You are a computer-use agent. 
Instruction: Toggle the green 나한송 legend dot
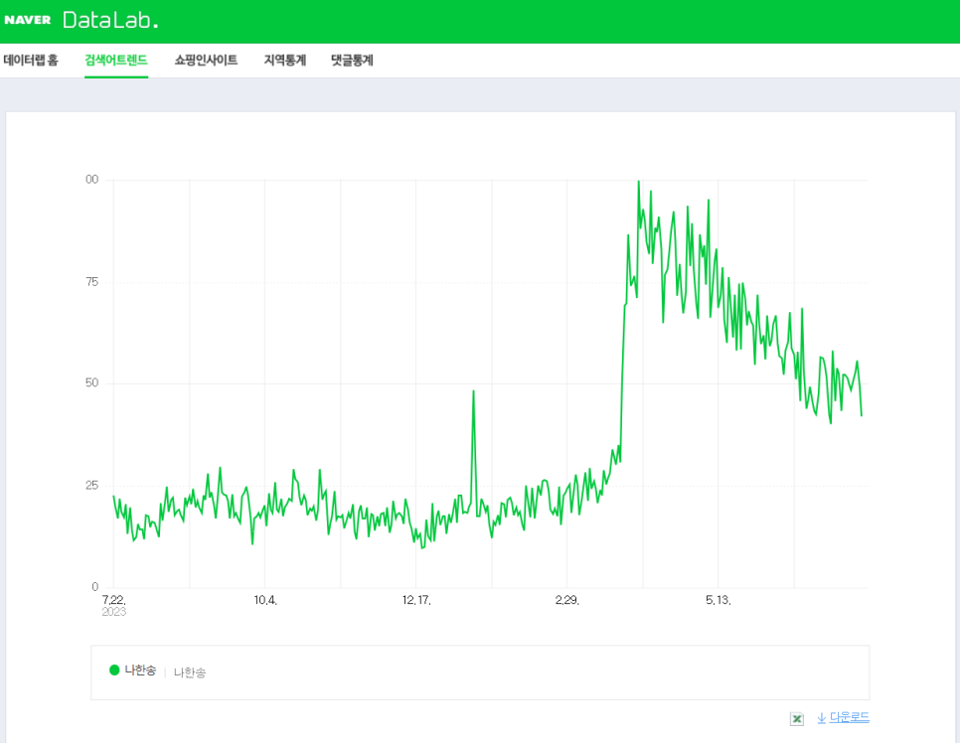click(114, 670)
